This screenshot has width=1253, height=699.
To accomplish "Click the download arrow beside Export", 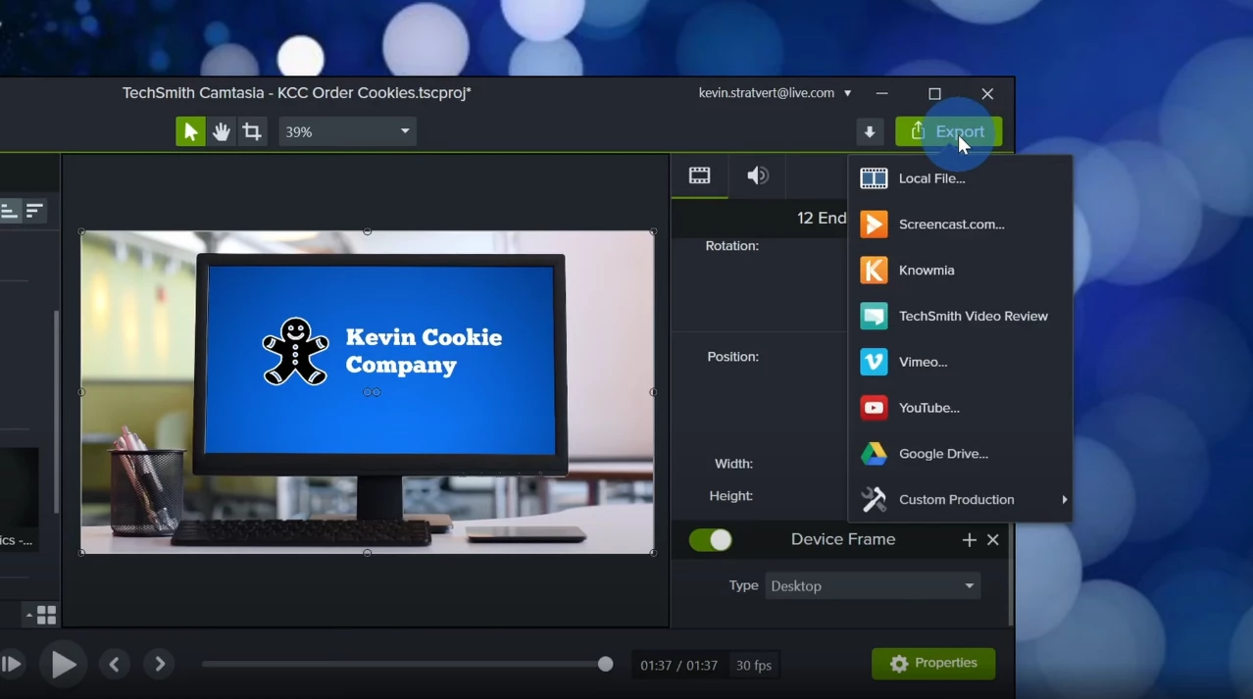I will tap(869, 130).
